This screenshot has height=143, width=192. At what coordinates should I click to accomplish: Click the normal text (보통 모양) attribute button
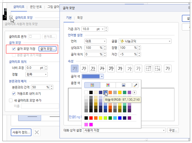click(168, 68)
